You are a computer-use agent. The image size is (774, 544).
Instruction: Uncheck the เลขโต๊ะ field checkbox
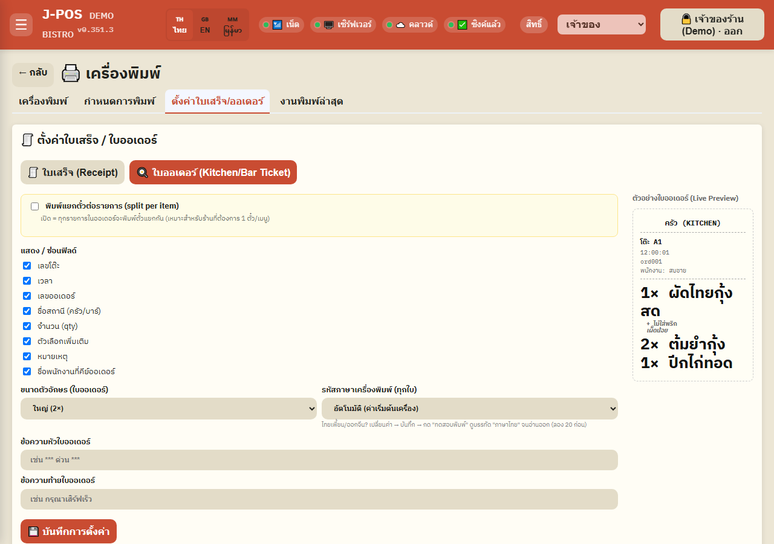[27, 265]
